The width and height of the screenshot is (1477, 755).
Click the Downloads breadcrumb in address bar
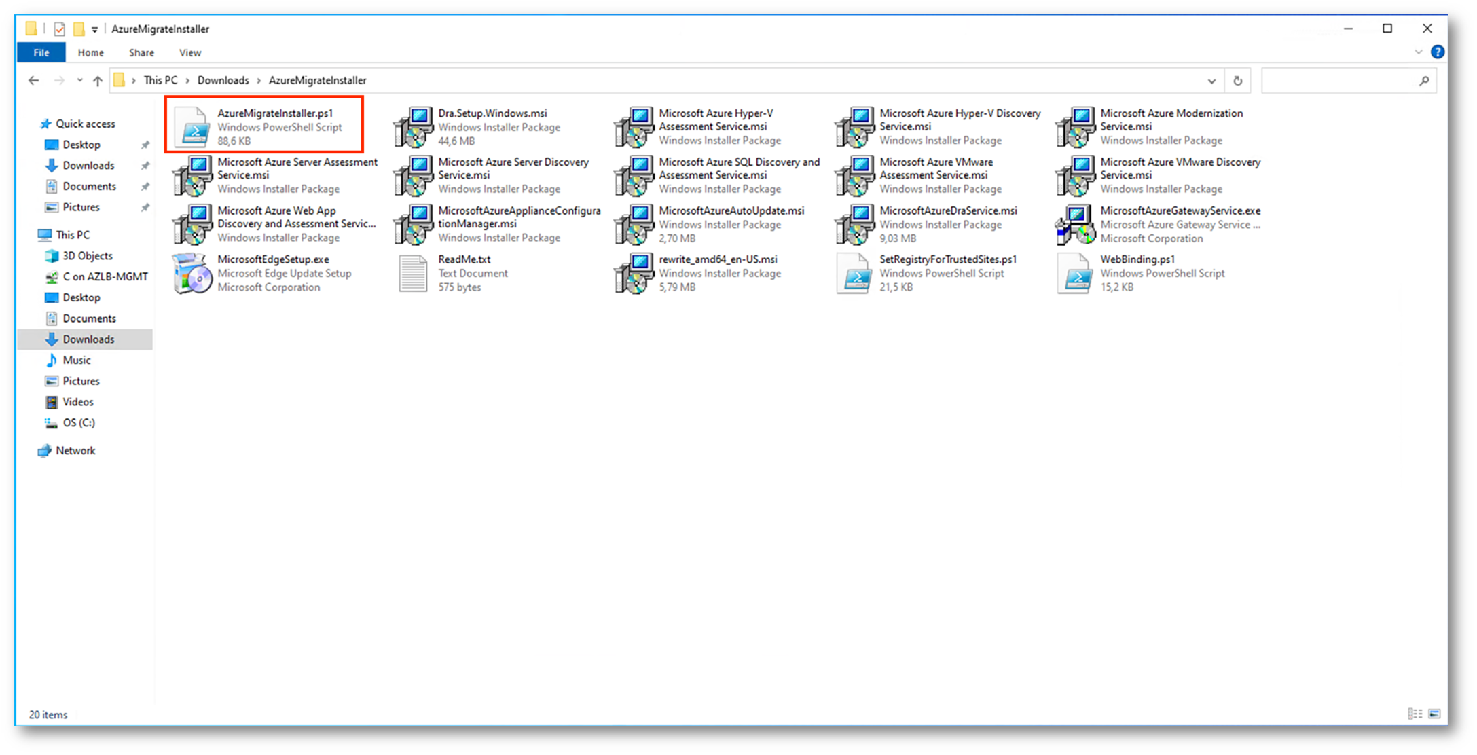pos(223,80)
